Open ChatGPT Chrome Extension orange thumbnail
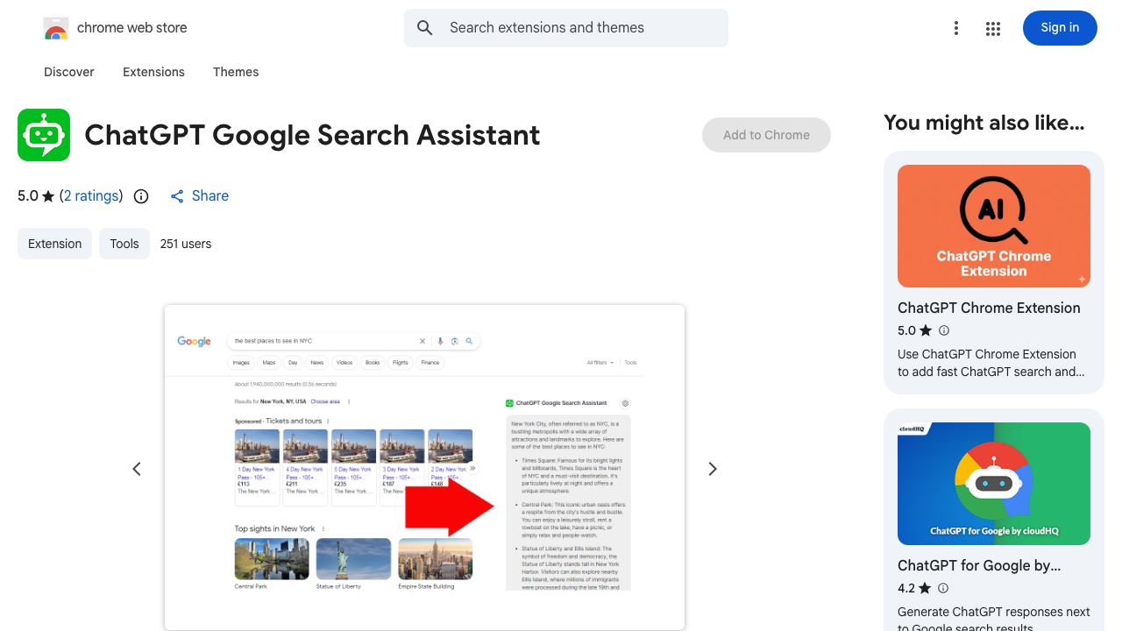 [994, 226]
